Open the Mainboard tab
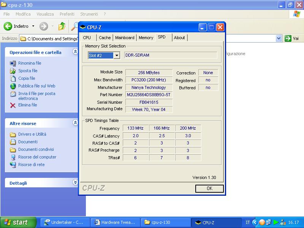This screenshot has width=304, height=228. click(x=125, y=38)
